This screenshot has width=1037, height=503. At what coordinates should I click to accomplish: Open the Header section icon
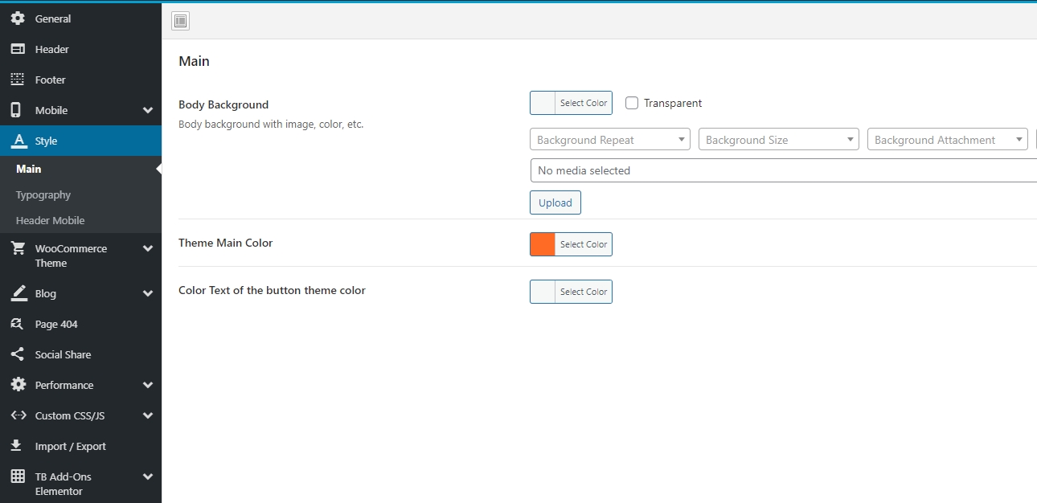click(18, 49)
